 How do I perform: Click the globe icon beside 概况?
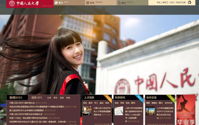[x=56, y=3]
